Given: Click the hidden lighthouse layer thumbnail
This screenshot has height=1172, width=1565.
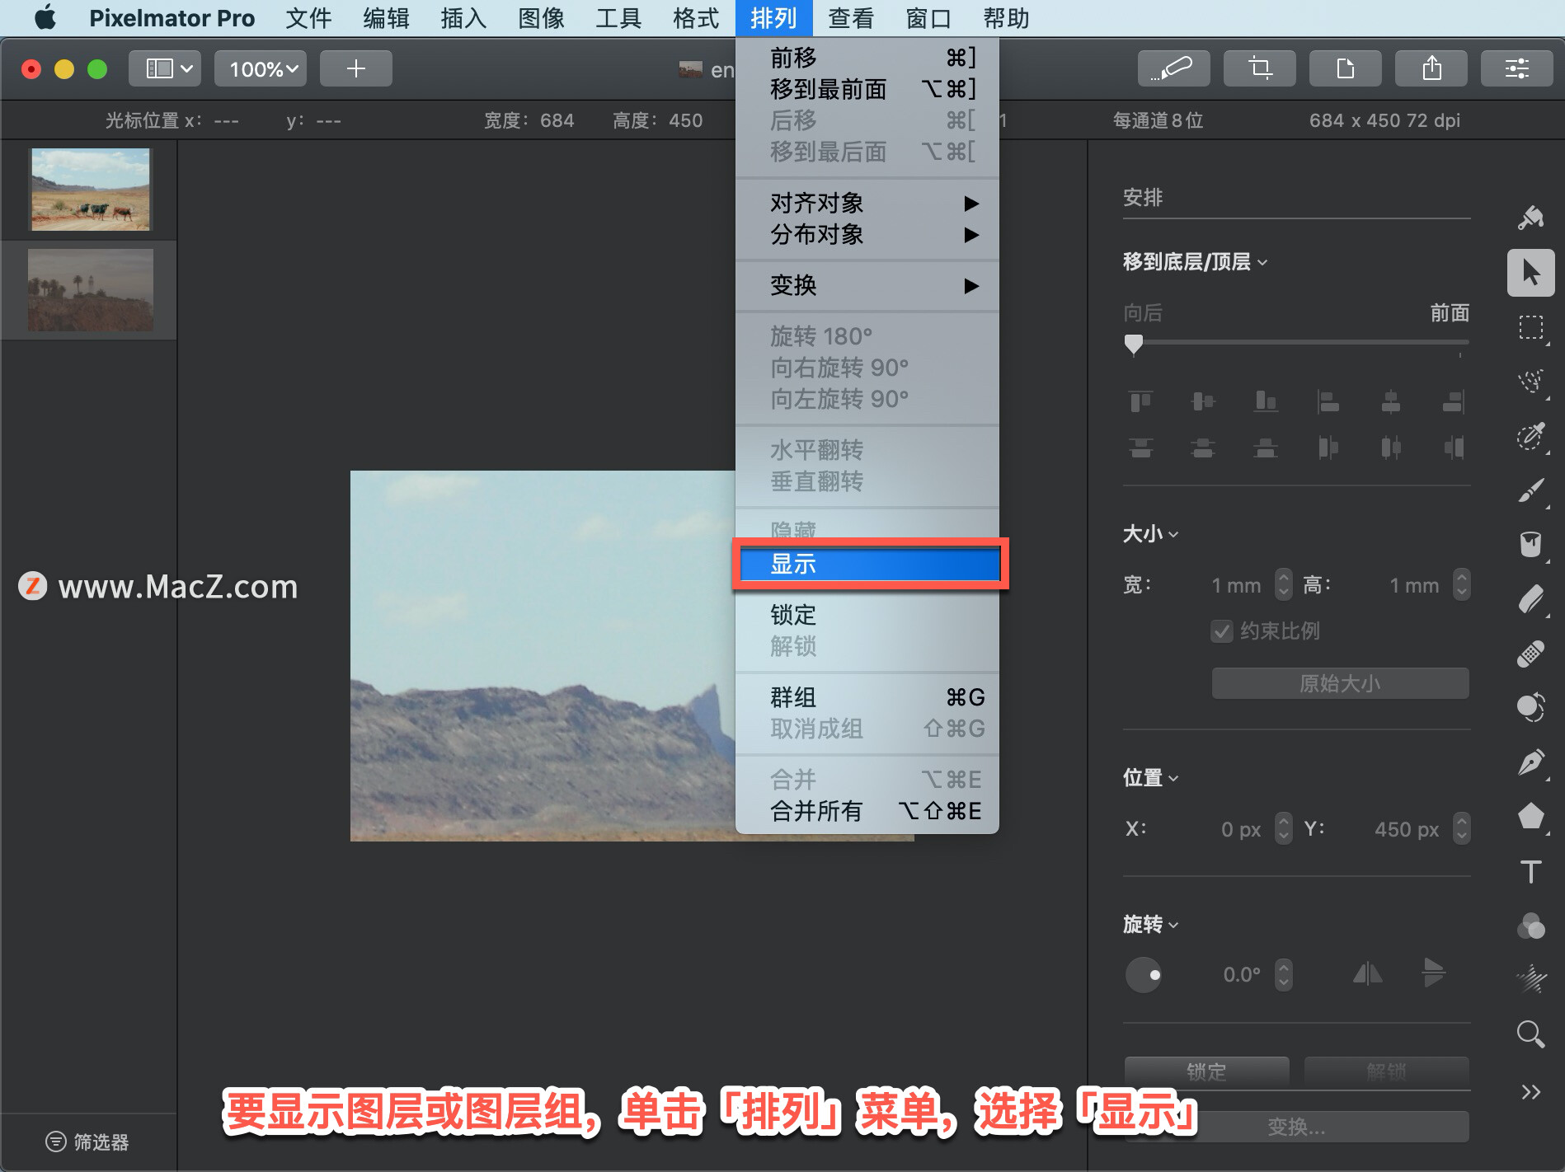Looking at the screenshot, I should pos(91,290).
